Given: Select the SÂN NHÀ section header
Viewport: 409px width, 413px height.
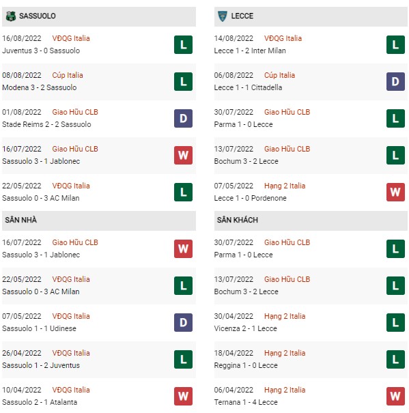Looking at the screenshot, I should (99, 220).
